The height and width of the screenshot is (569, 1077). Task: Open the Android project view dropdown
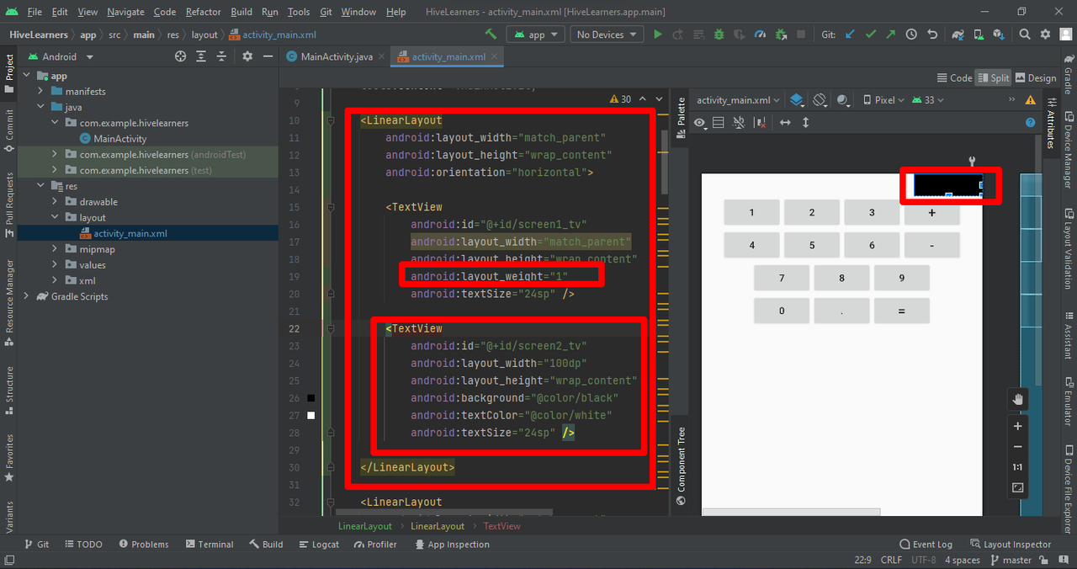[61, 56]
